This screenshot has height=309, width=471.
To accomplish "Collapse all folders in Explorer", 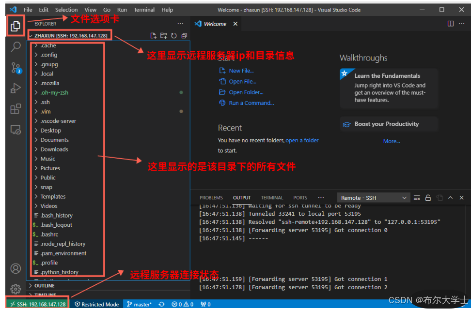I will click(x=184, y=36).
